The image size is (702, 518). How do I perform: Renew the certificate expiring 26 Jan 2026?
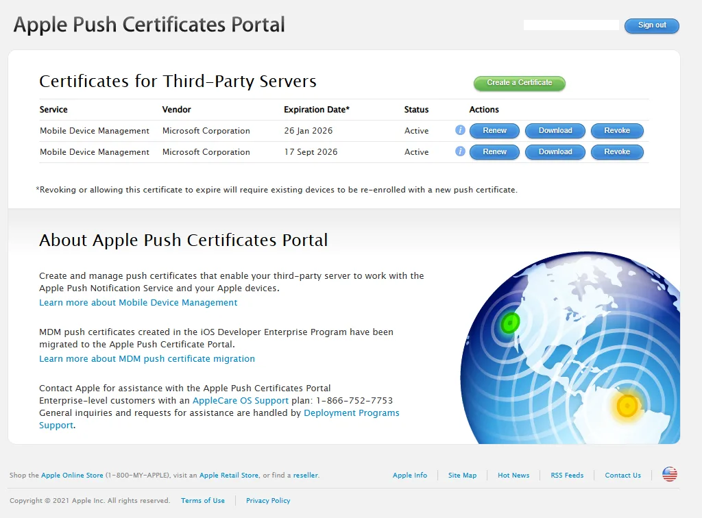point(494,130)
